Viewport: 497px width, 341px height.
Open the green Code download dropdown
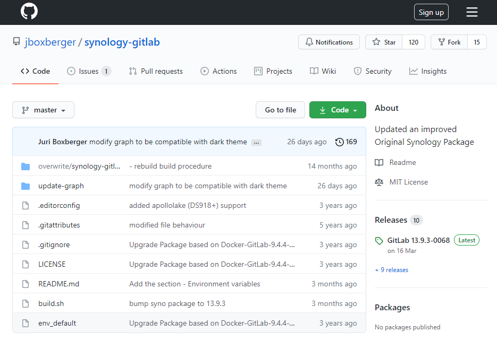(338, 110)
